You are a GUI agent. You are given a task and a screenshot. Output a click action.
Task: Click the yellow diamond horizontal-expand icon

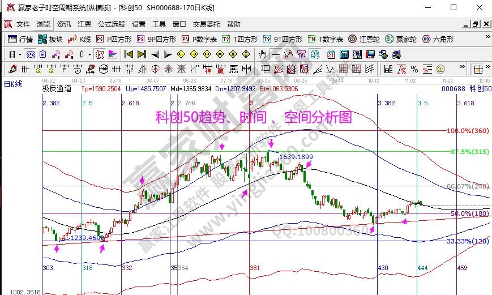(x=207, y=54)
